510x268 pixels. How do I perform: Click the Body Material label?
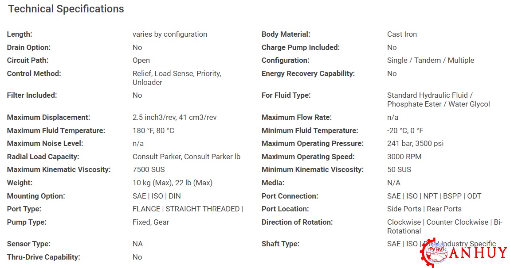pyautogui.click(x=286, y=34)
